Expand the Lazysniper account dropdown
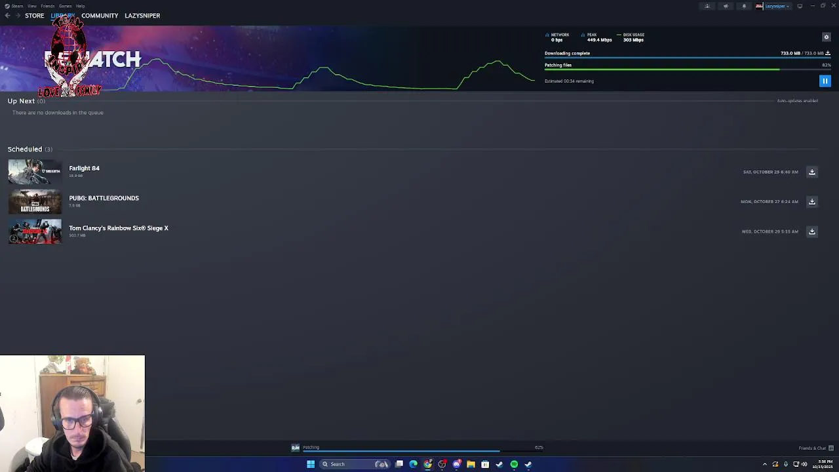 [x=777, y=6]
